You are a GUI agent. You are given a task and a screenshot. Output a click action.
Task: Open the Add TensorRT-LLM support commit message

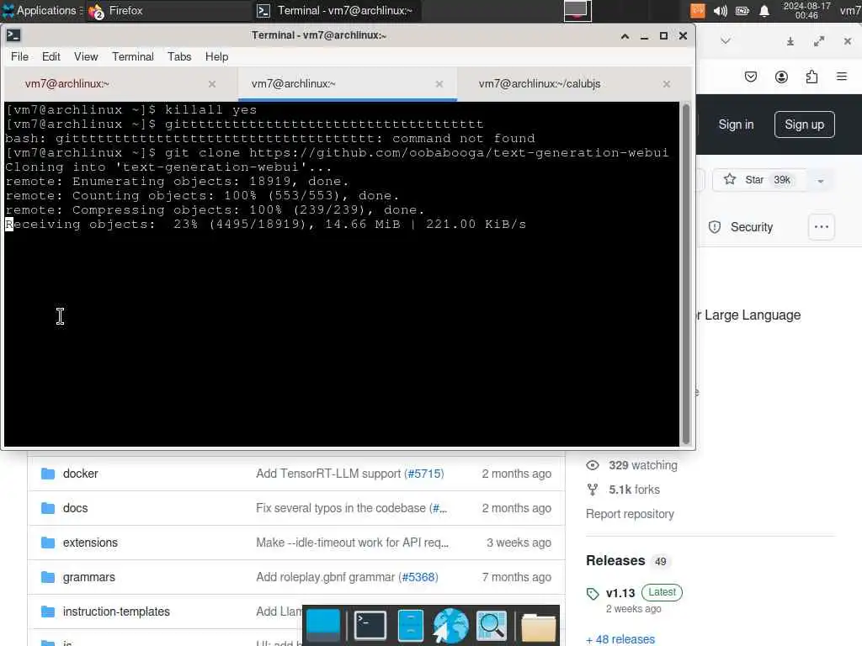[329, 474]
